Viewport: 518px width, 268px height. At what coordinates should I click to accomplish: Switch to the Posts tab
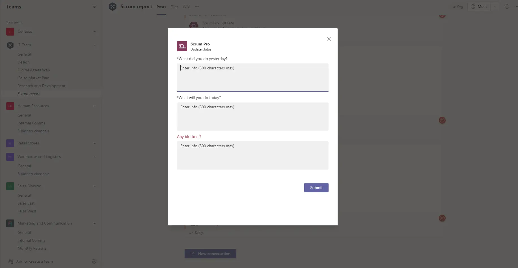coord(161,7)
